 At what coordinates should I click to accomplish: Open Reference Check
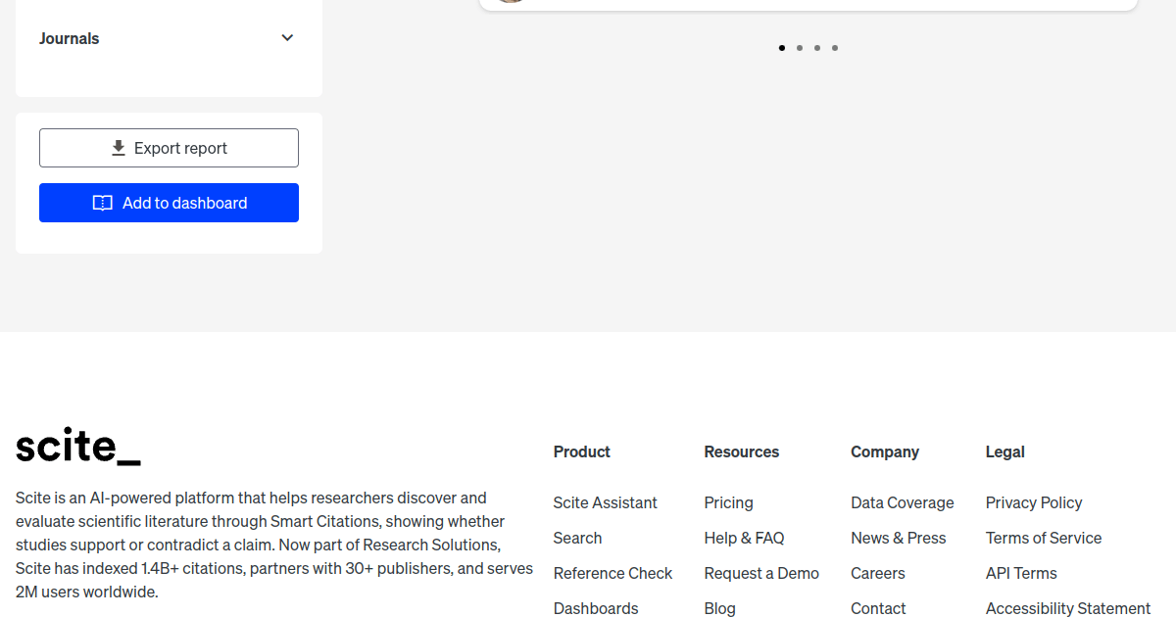point(612,573)
